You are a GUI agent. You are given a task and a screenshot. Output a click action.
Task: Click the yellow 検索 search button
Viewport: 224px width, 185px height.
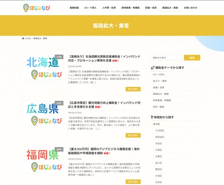click(192, 57)
